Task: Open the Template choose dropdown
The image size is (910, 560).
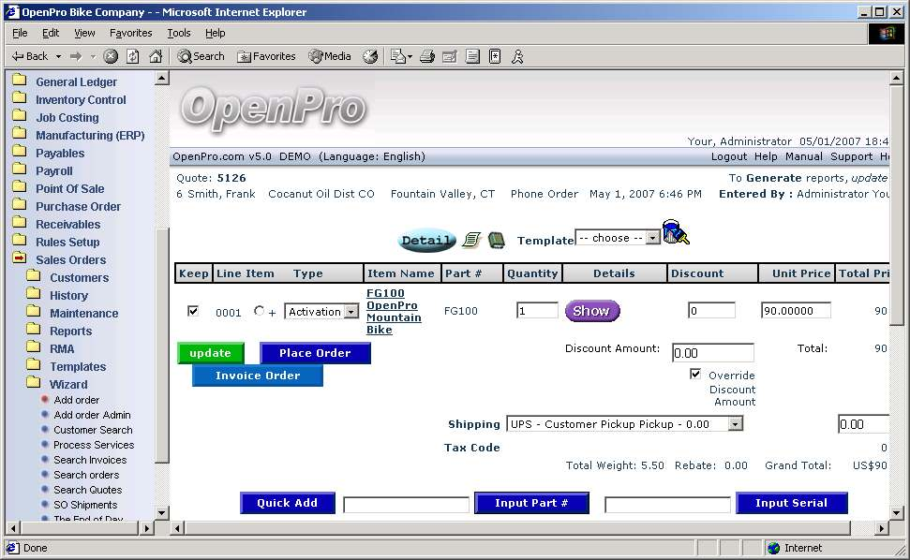Action: [653, 238]
